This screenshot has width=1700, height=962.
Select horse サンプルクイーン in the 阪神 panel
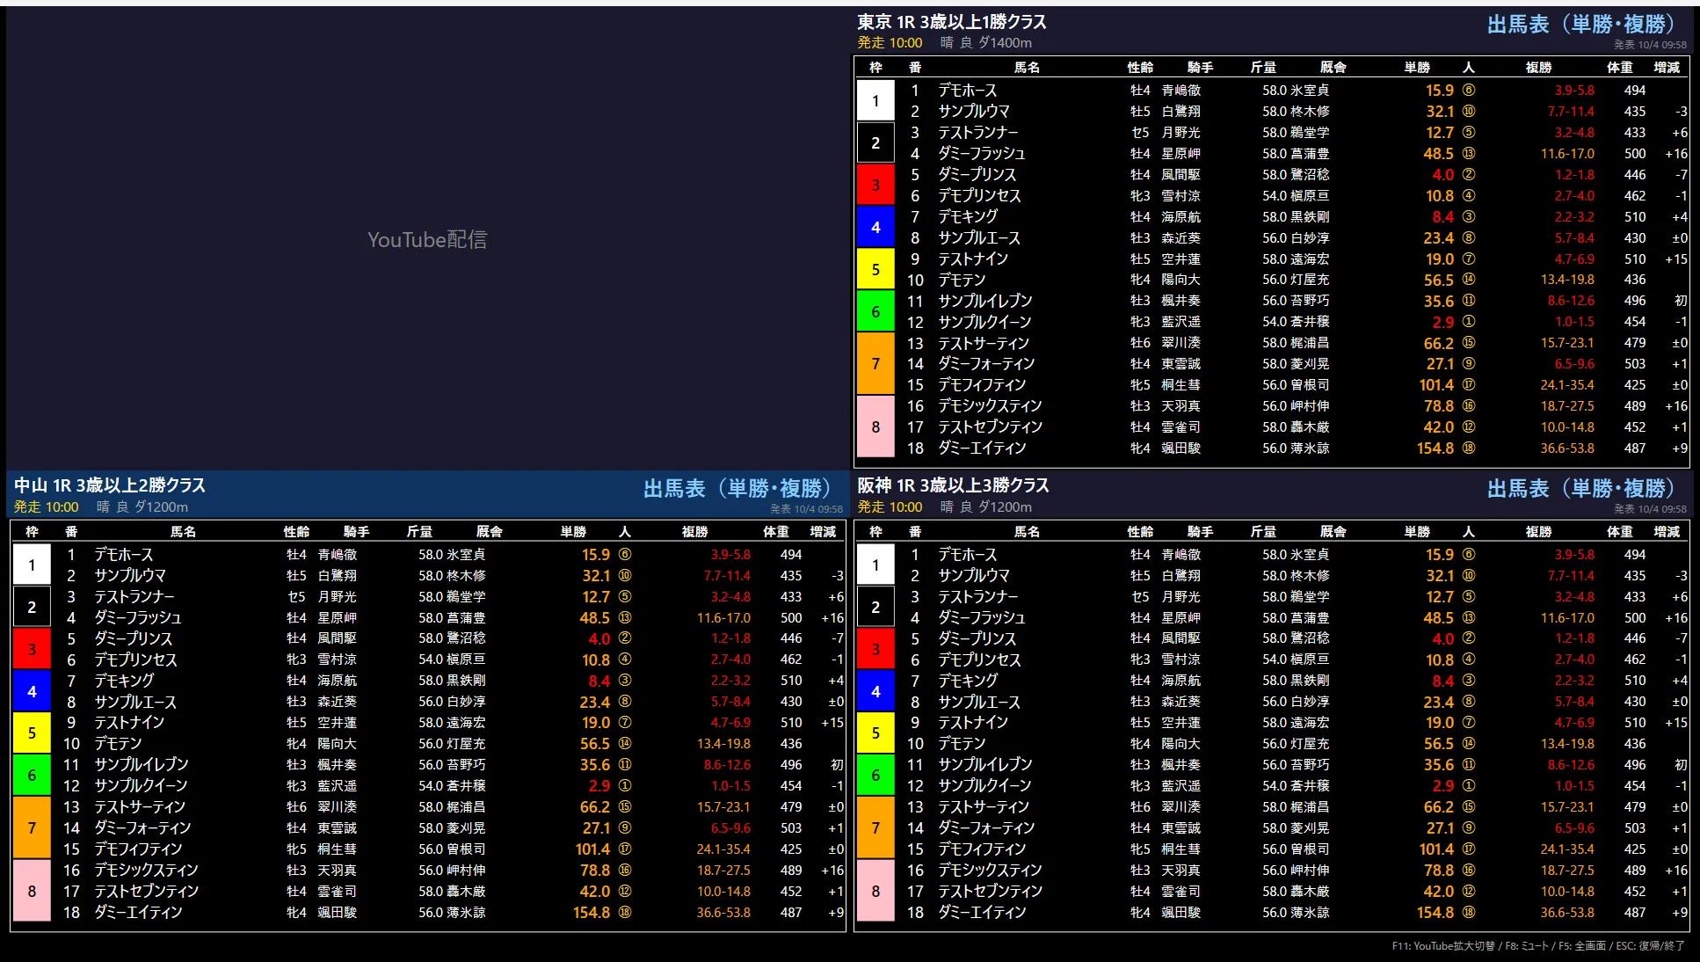[984, 786]
